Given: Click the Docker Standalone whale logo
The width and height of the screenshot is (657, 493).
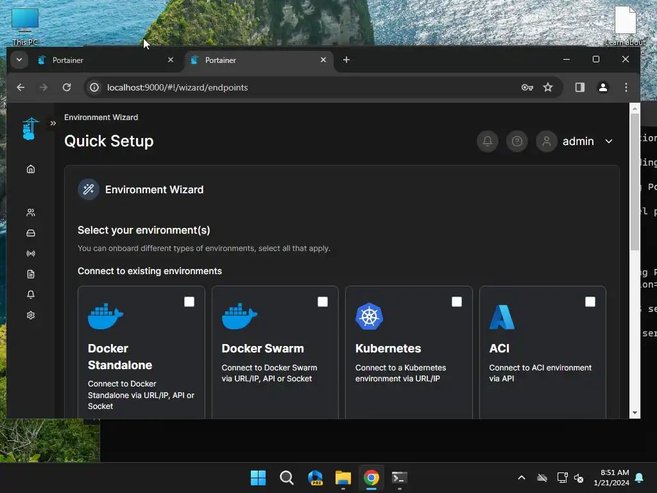Looking at the screenshot, I should [x=106, y=316].
